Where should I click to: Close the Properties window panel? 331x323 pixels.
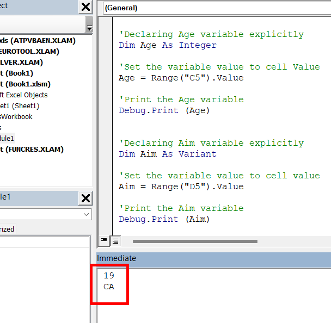pyautogui.click(x=86, y=198)
